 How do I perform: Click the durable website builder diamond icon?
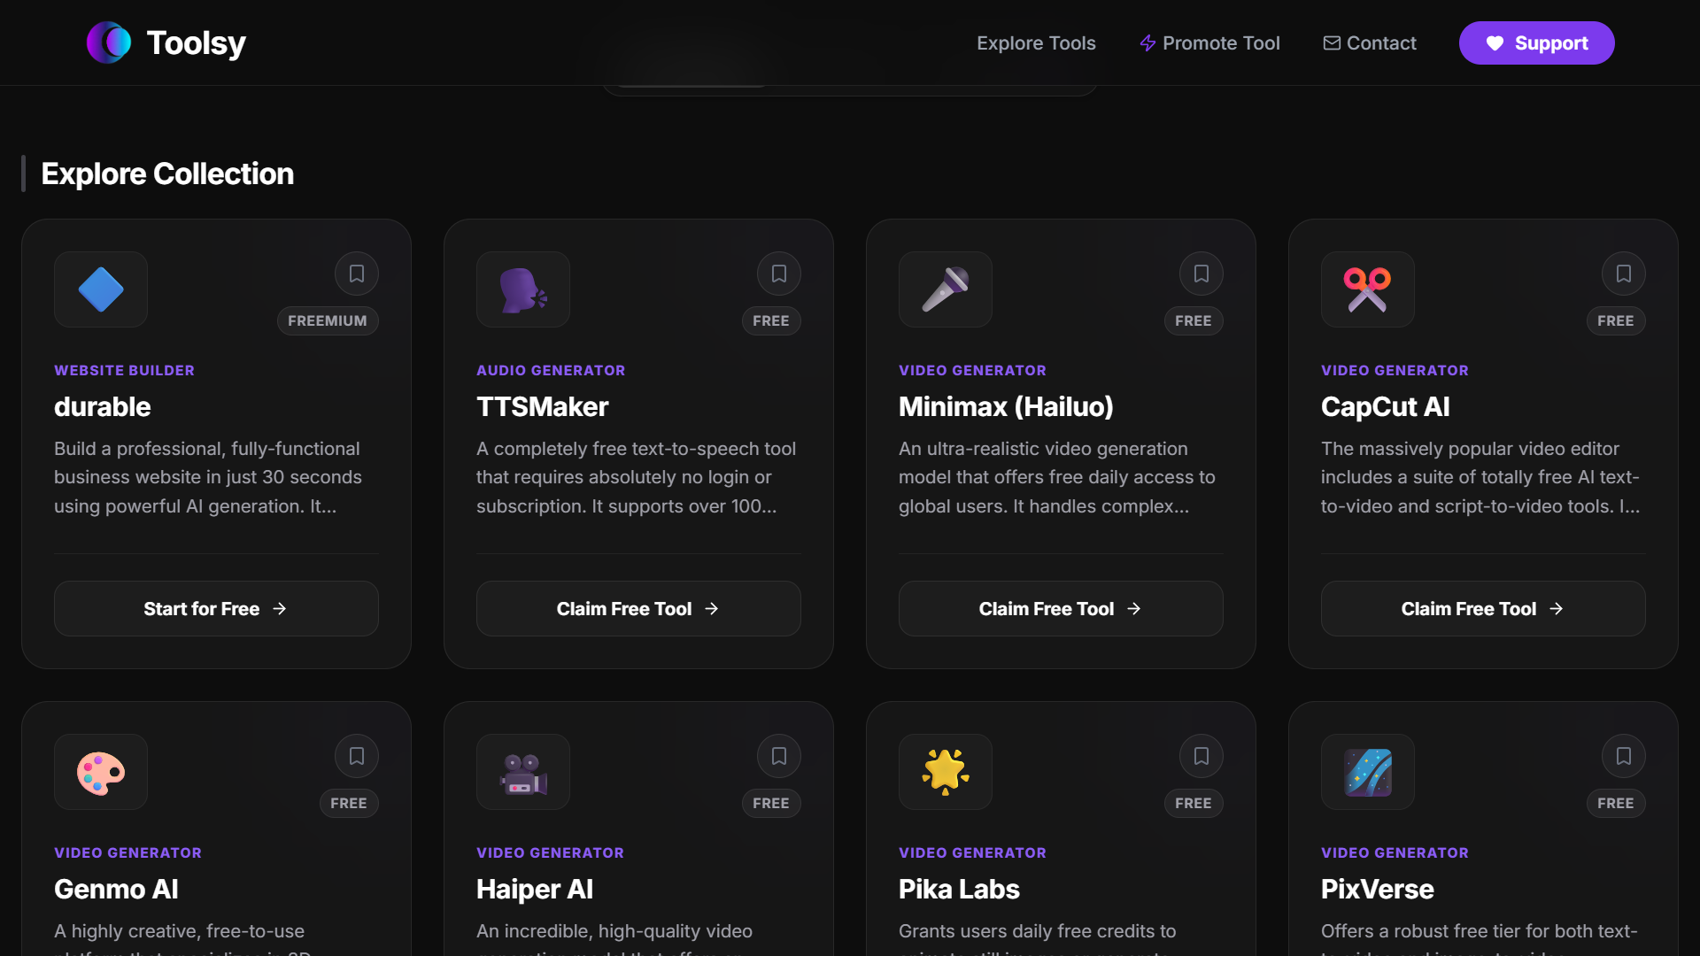click(100, 289)
